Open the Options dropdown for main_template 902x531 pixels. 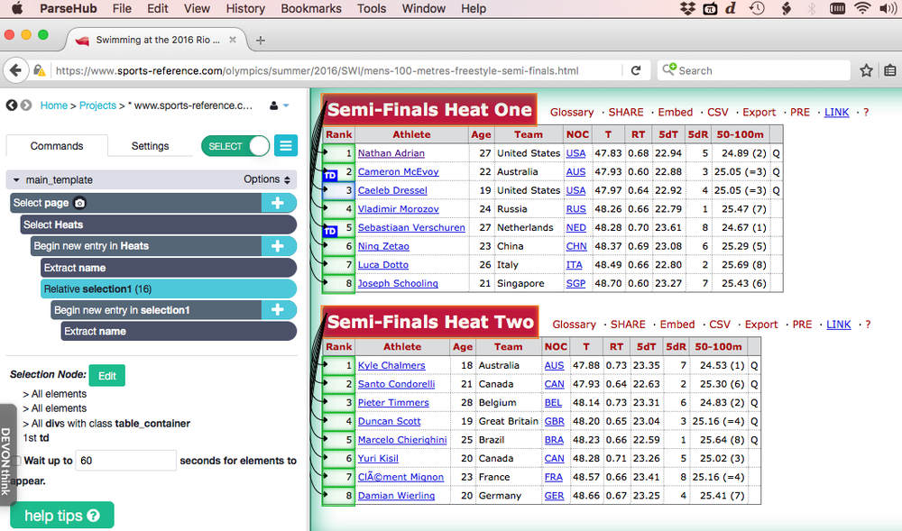(263, 178)
